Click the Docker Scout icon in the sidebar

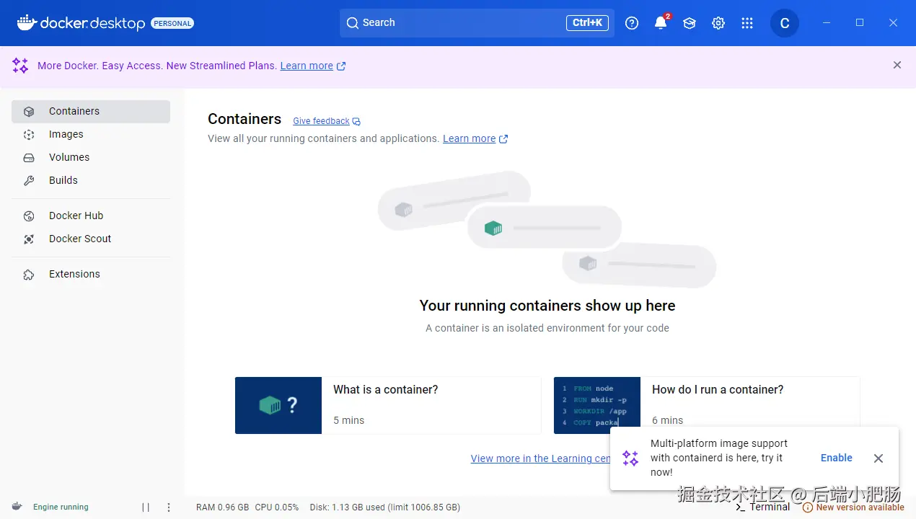tap(29, 239)
